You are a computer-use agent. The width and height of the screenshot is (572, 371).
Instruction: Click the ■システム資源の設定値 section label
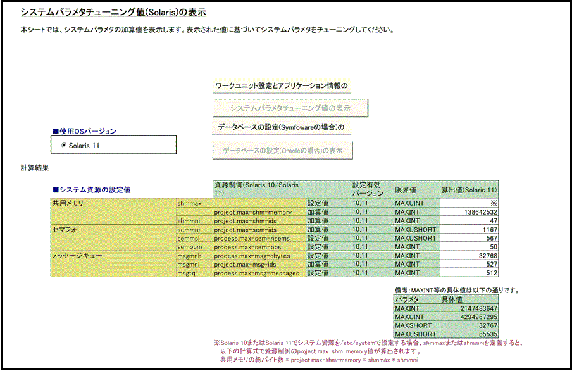pos(92,190)
